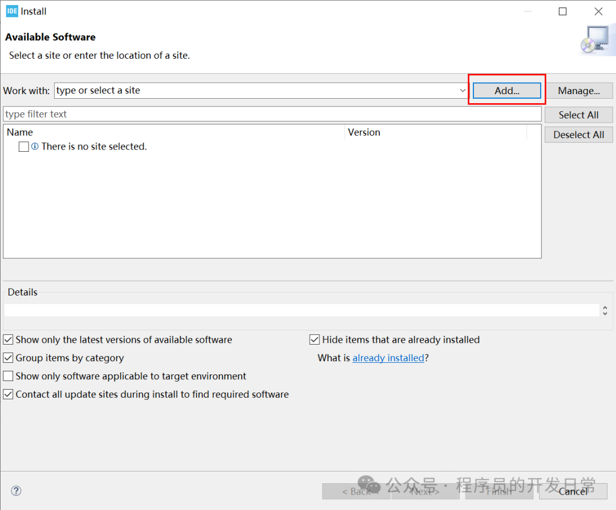Screen dimensions: 616x510
Task: Click the install wizard computer icon
Action: click(x=596, y=39)
